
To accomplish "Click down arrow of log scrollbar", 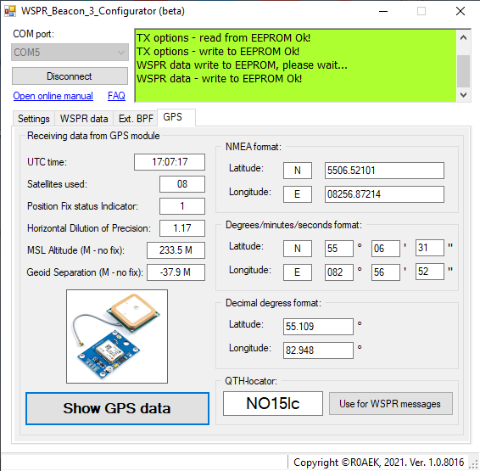I will (464, 95).
